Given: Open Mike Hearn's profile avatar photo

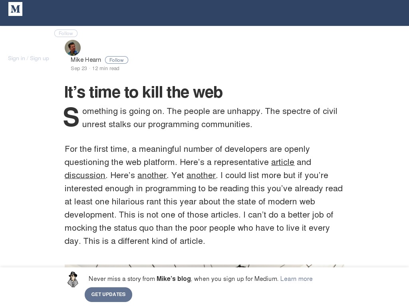Looking at the screenshot, I should [73, 48].
